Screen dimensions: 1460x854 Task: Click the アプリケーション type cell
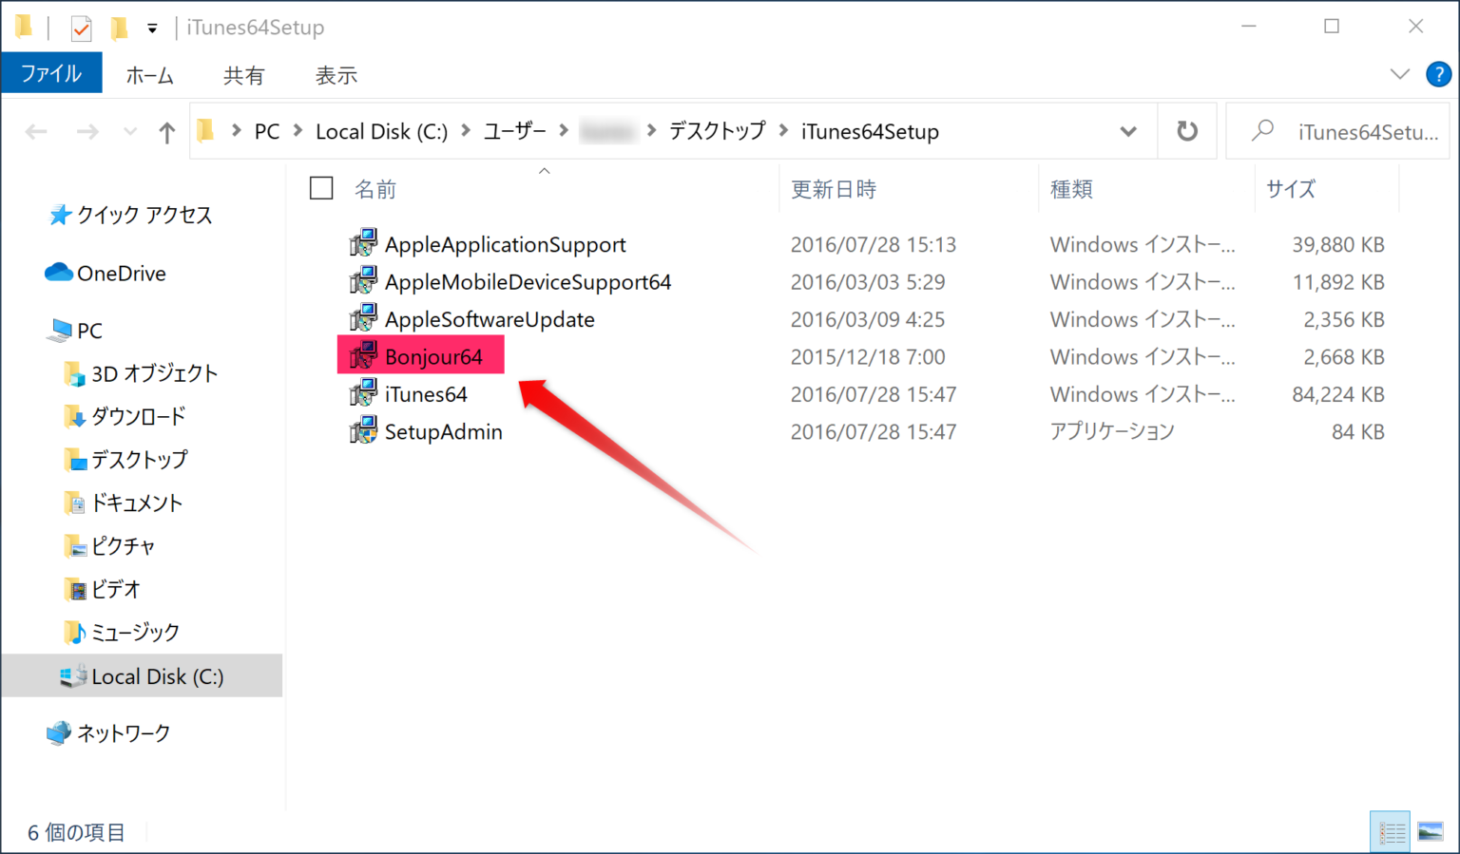(1112, 431)
